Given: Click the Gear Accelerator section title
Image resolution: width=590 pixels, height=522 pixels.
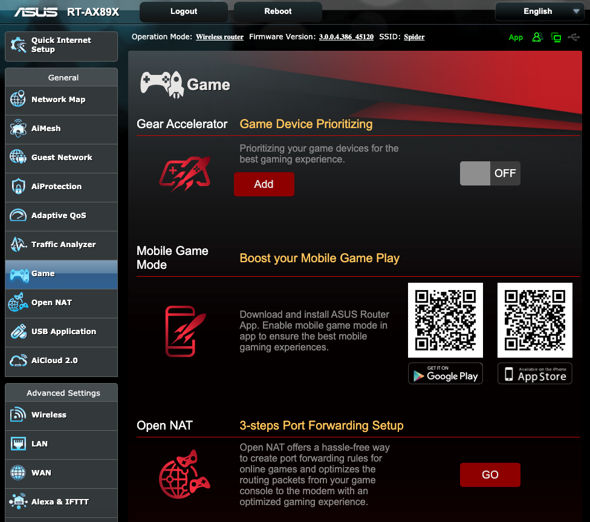Looking at the screenshot, I should click(x=182, y=124).
